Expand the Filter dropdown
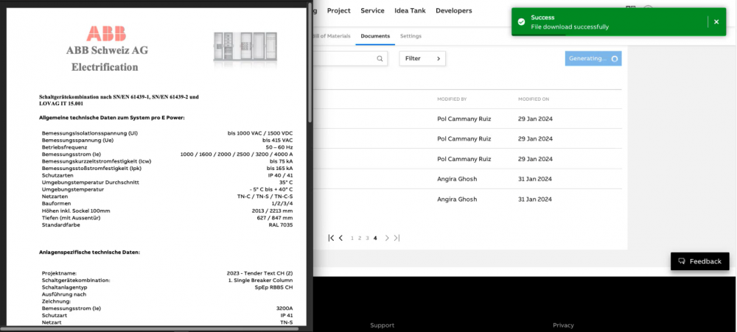The image size is (737, 332). click(422, 58)
